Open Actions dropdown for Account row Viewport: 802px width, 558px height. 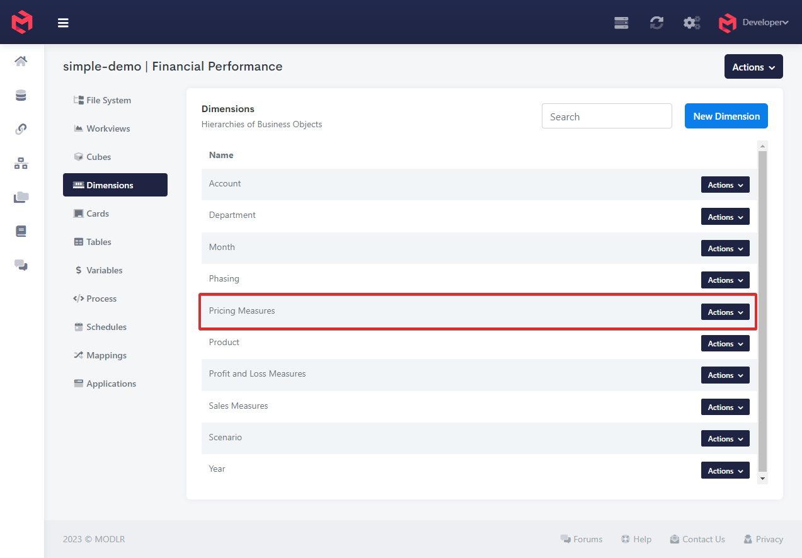coord(725,185)
